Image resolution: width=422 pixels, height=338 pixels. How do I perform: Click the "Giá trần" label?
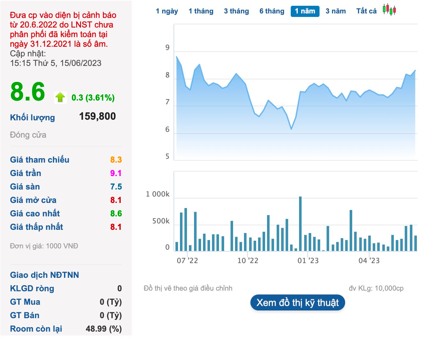pos(25,173)
